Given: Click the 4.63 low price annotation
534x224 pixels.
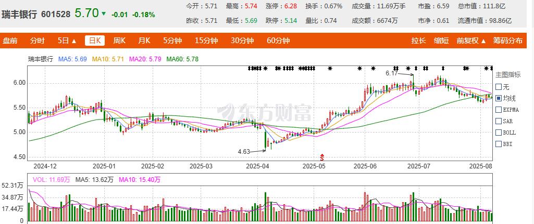Looking at the screenshot, I should click(x=244, y=152).
